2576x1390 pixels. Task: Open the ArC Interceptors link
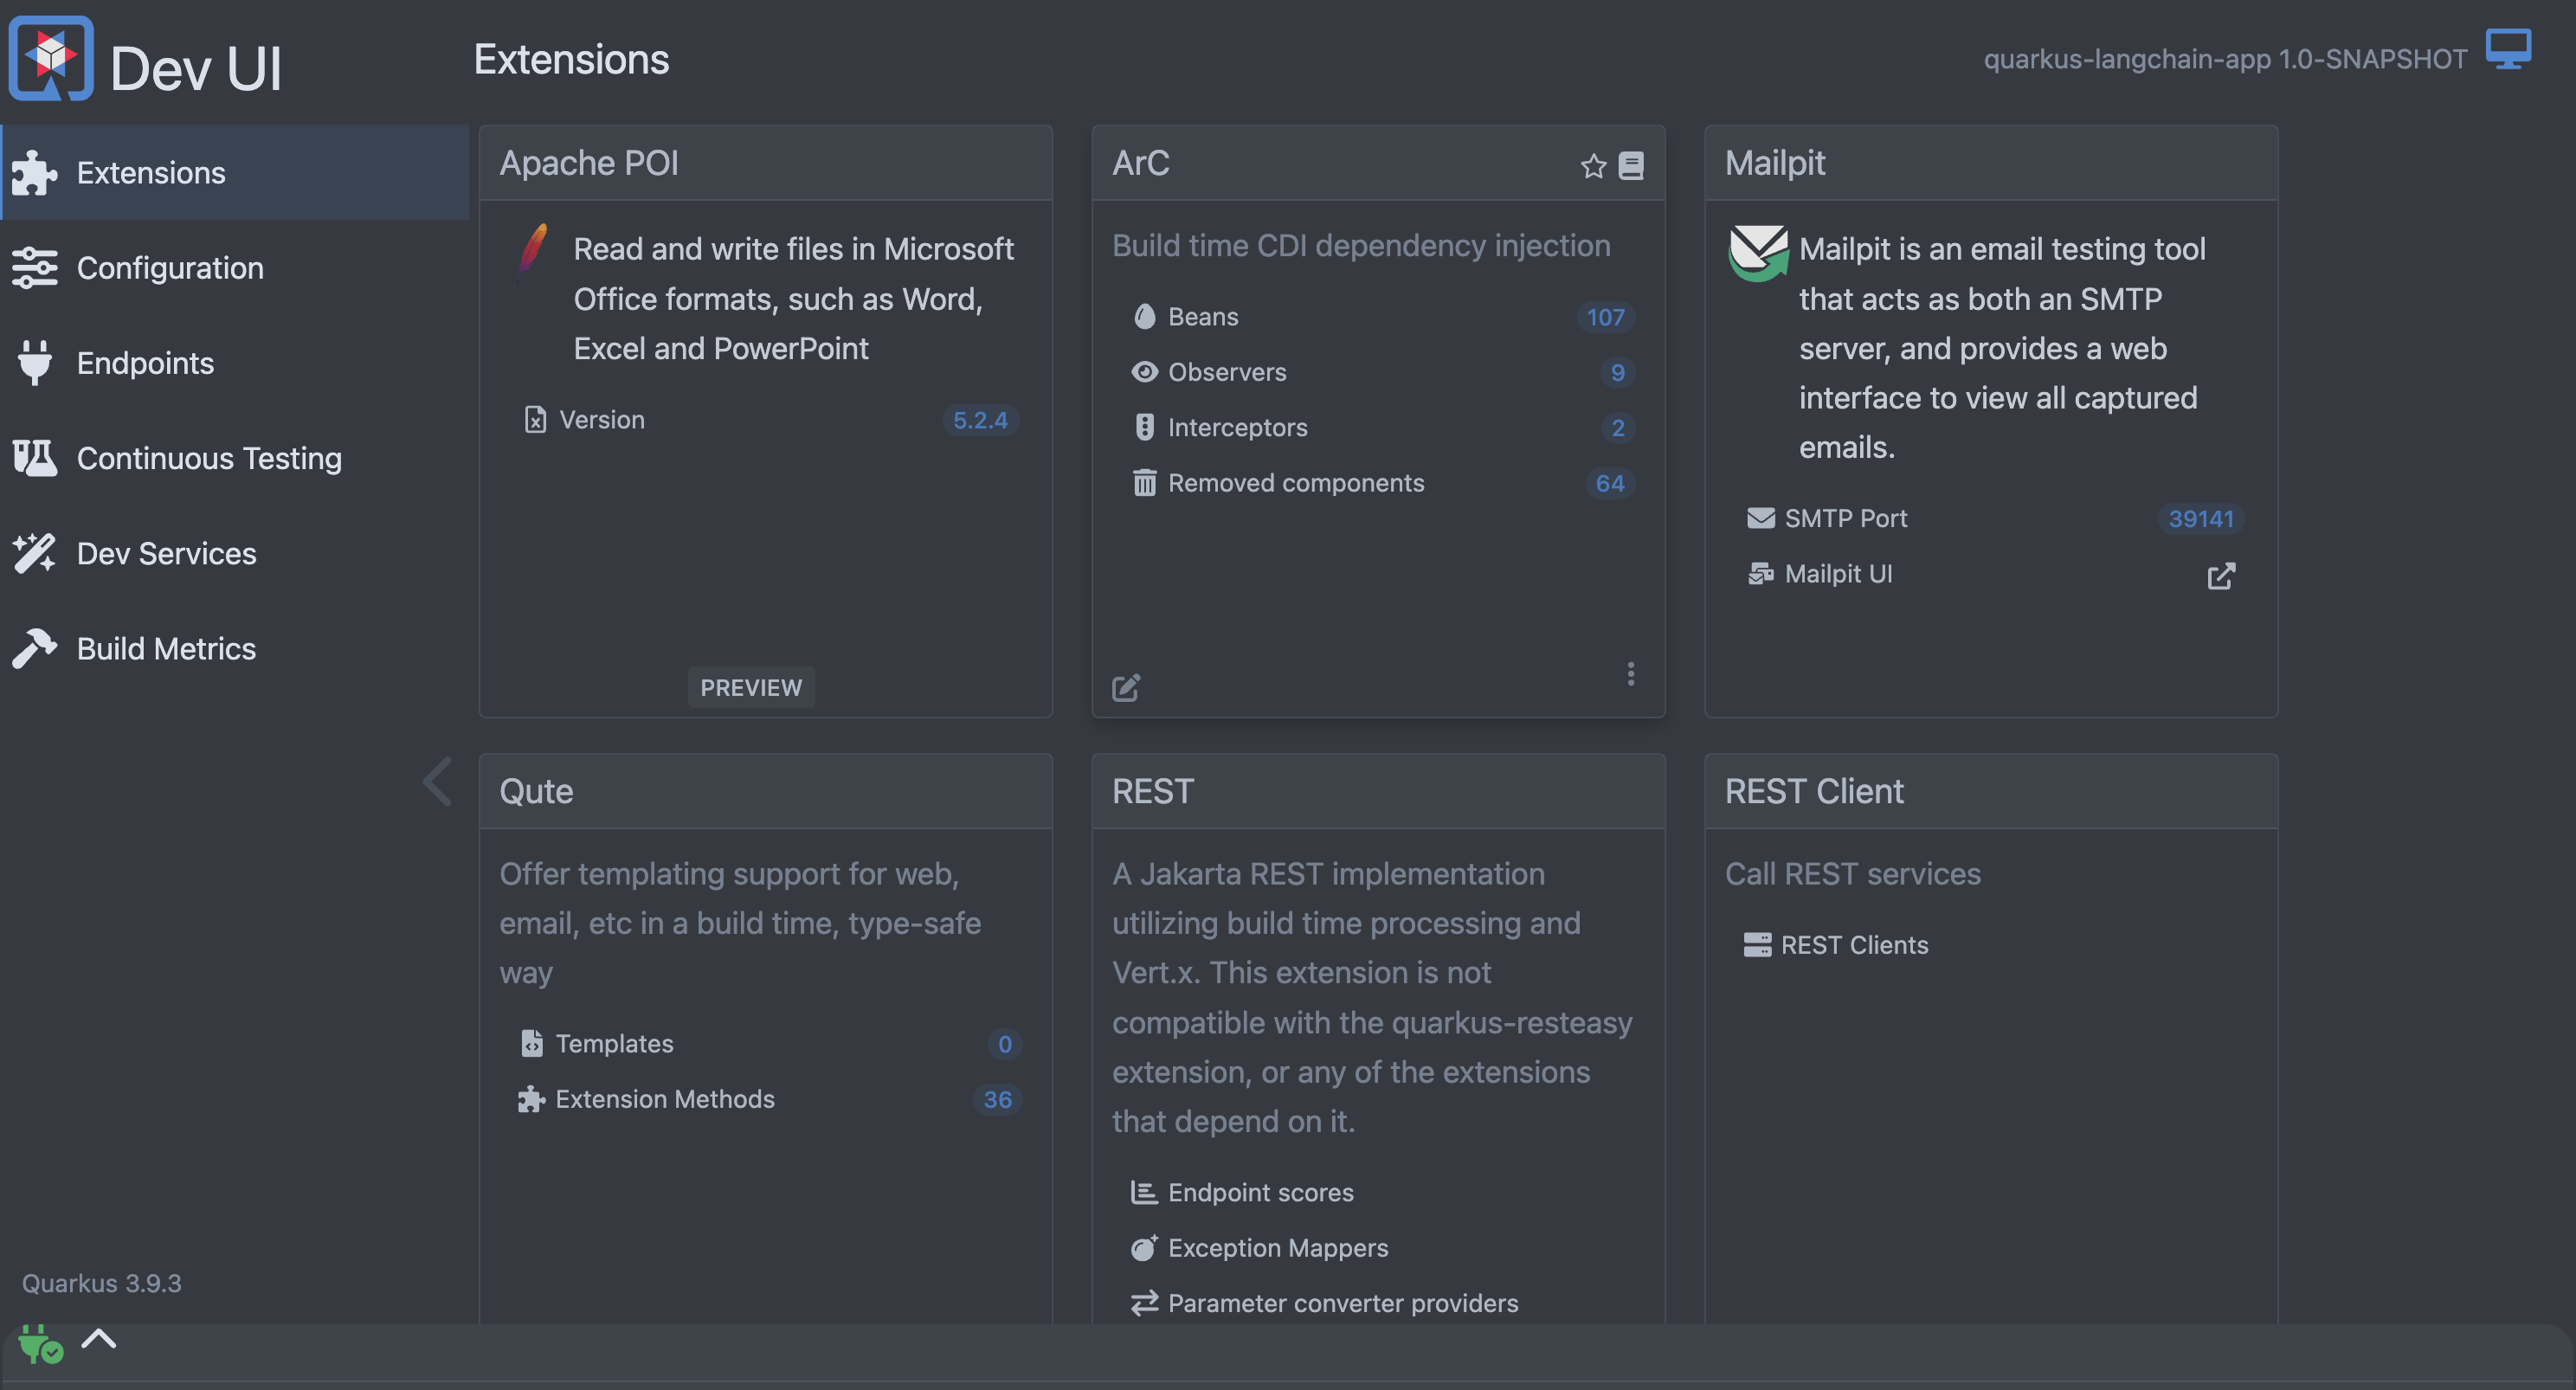pos(1237,427)
